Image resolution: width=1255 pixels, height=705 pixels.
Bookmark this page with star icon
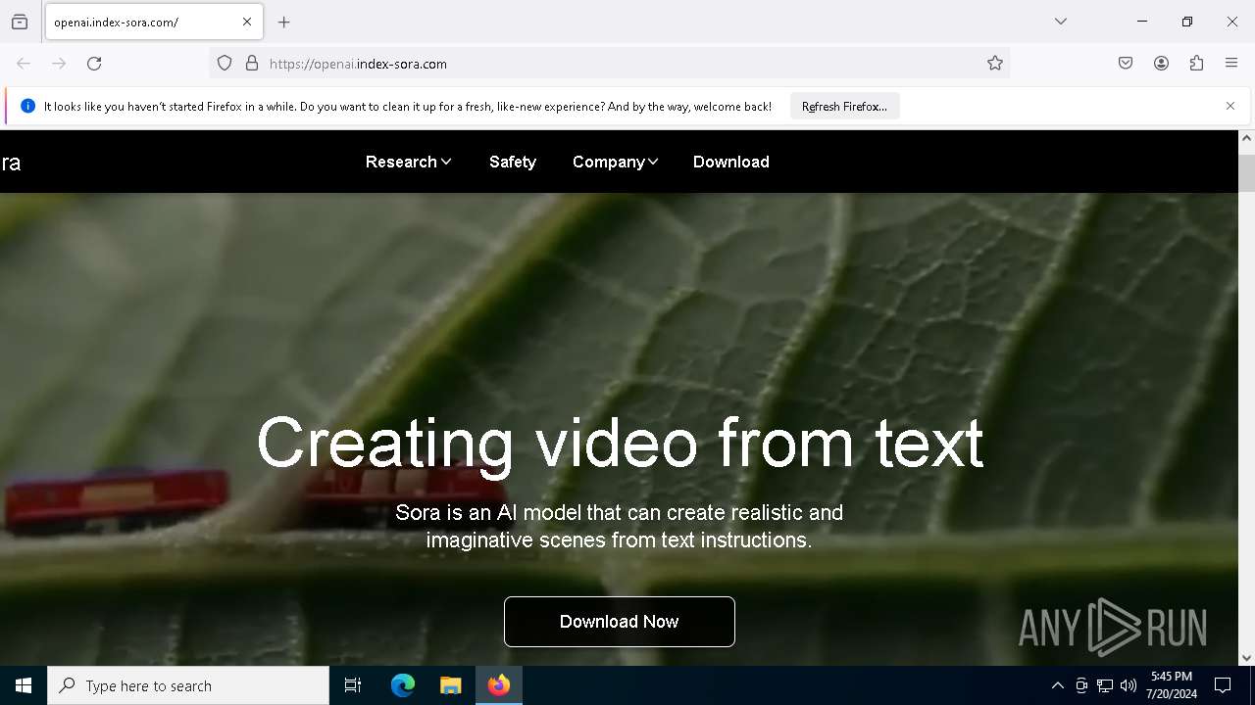[x=995, y=64]
